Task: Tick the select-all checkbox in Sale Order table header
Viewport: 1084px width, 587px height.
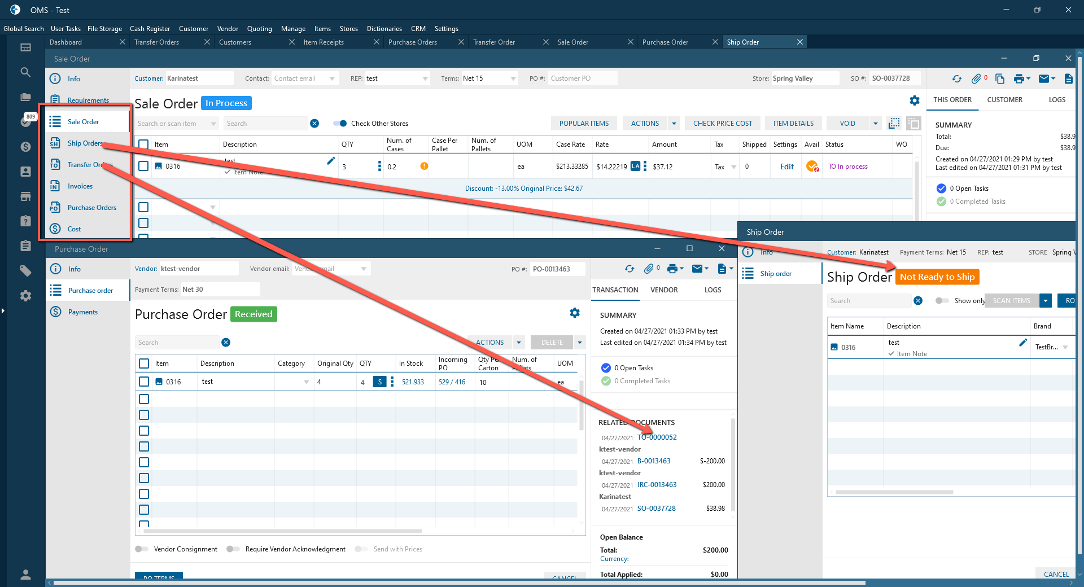Action: click(x=143, y=144)
